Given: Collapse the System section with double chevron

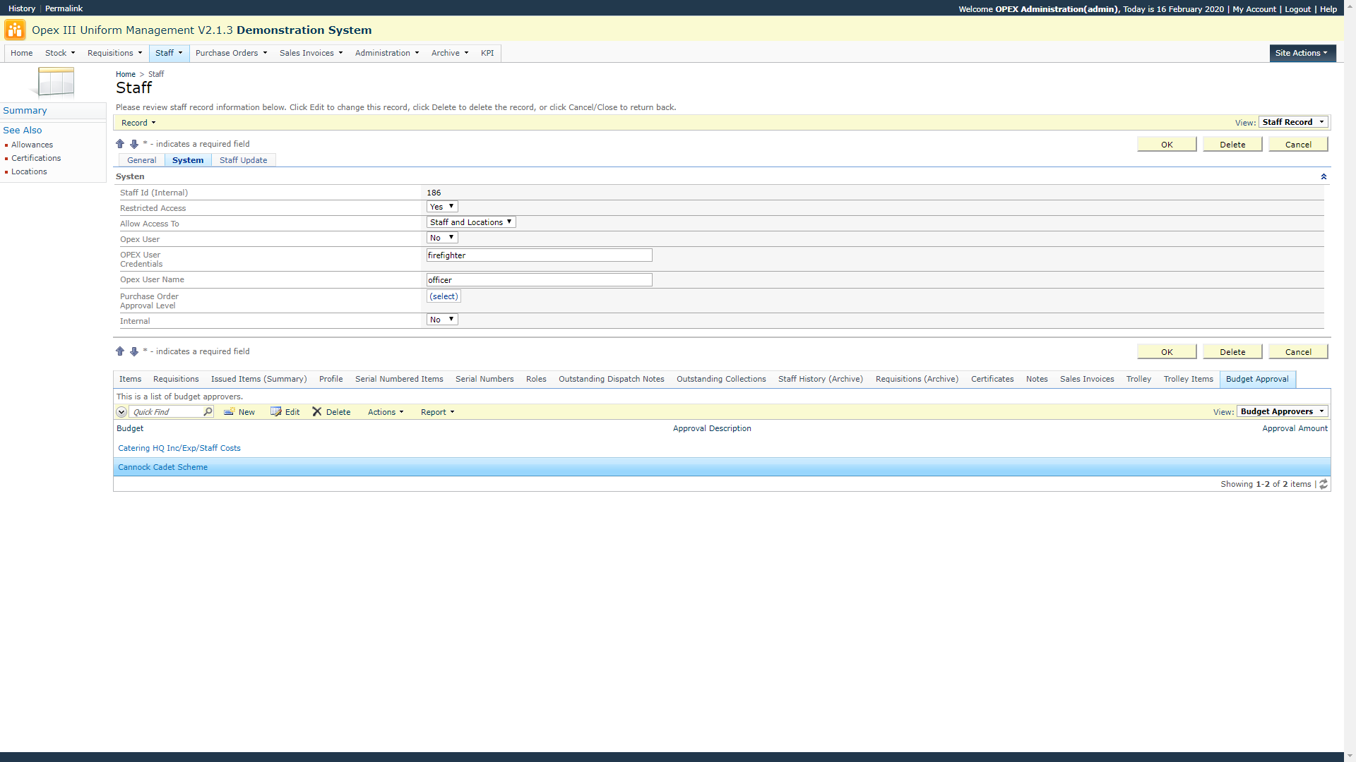Looking at the screenshot, I should click(x=1324, y=176).
